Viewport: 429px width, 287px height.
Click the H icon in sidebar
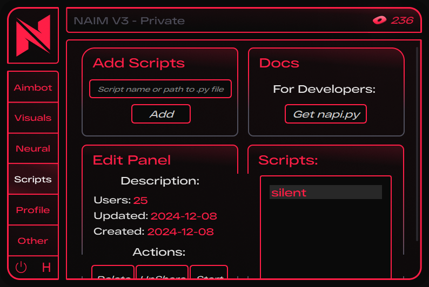click(46, 268)
